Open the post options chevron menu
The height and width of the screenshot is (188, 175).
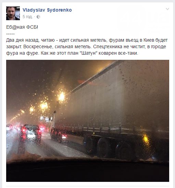pyautogui.click(x=167, y=9)
